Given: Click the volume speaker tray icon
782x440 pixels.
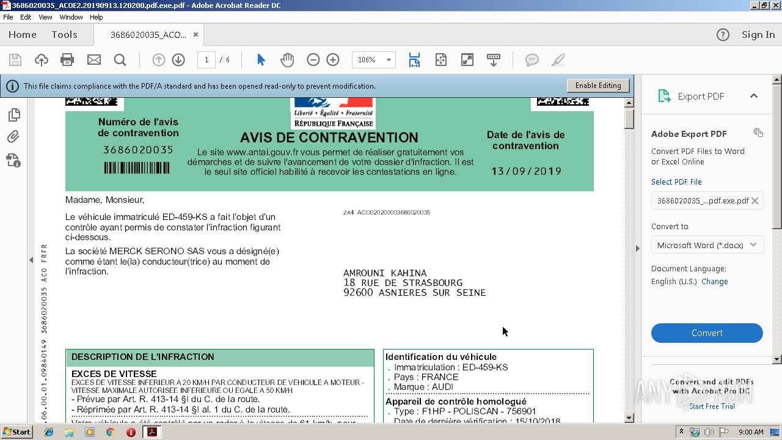Looking at the screenshot, I should click(x=709, y=432).
